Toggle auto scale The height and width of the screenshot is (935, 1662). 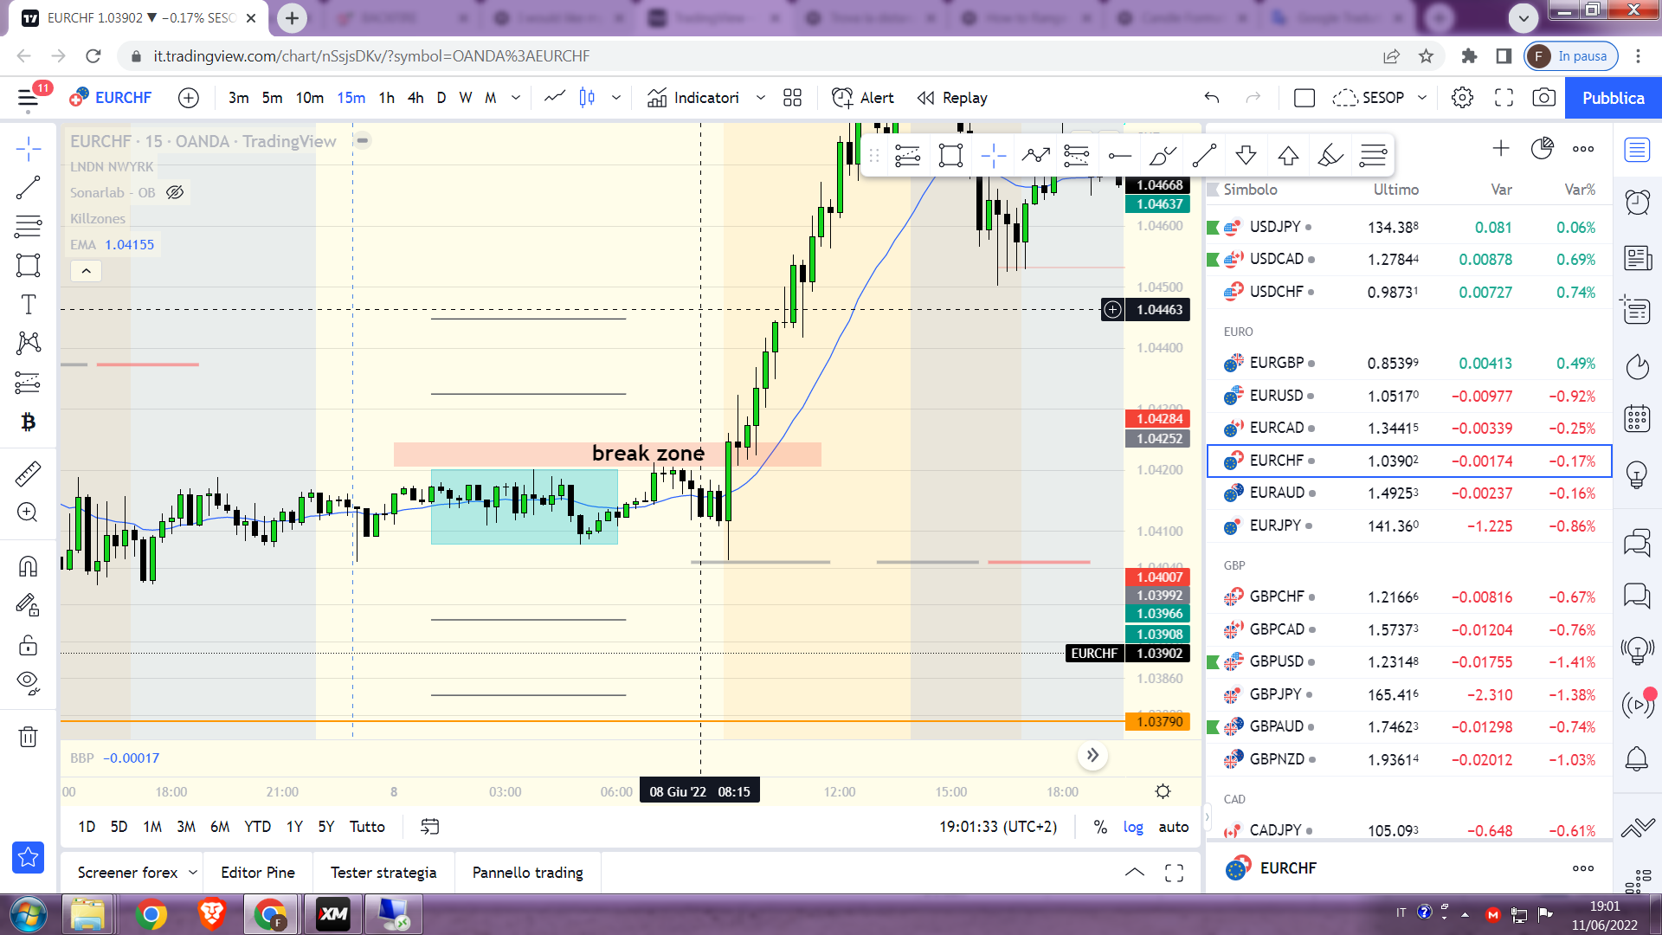pyautogui.click(x=1174, y=827)
